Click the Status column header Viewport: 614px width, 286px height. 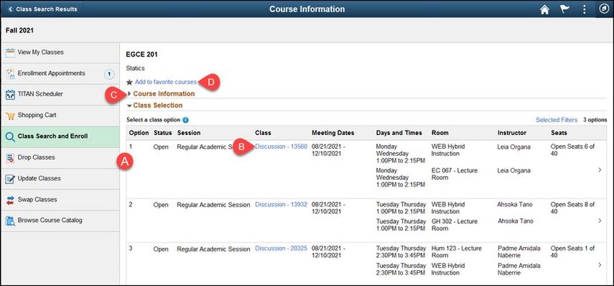(x=163, y=133)
